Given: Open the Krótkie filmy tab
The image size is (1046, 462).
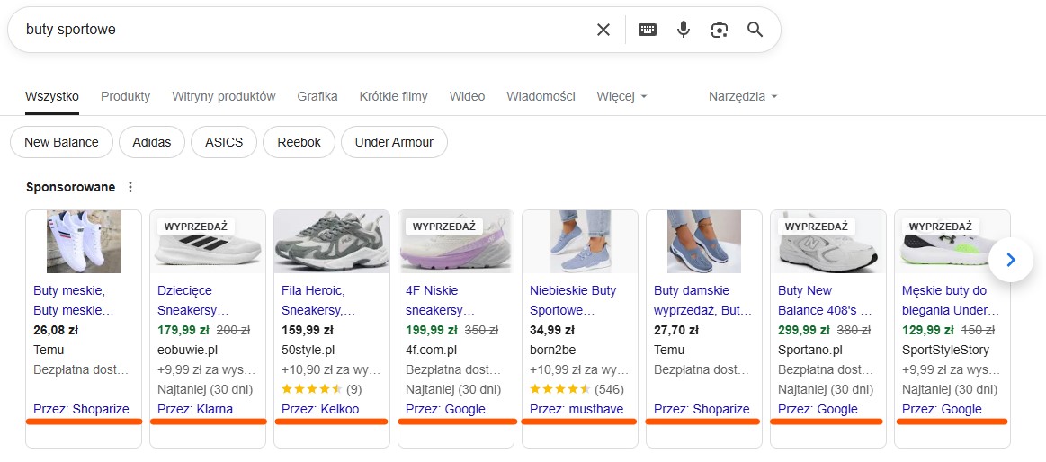Looking at the screenshot, I should point(394,97).
